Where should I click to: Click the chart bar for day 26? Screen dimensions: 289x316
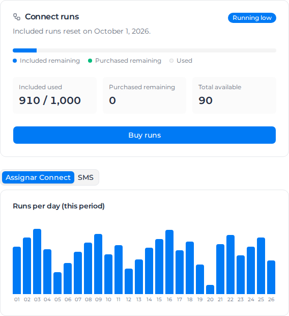(271, 277)
